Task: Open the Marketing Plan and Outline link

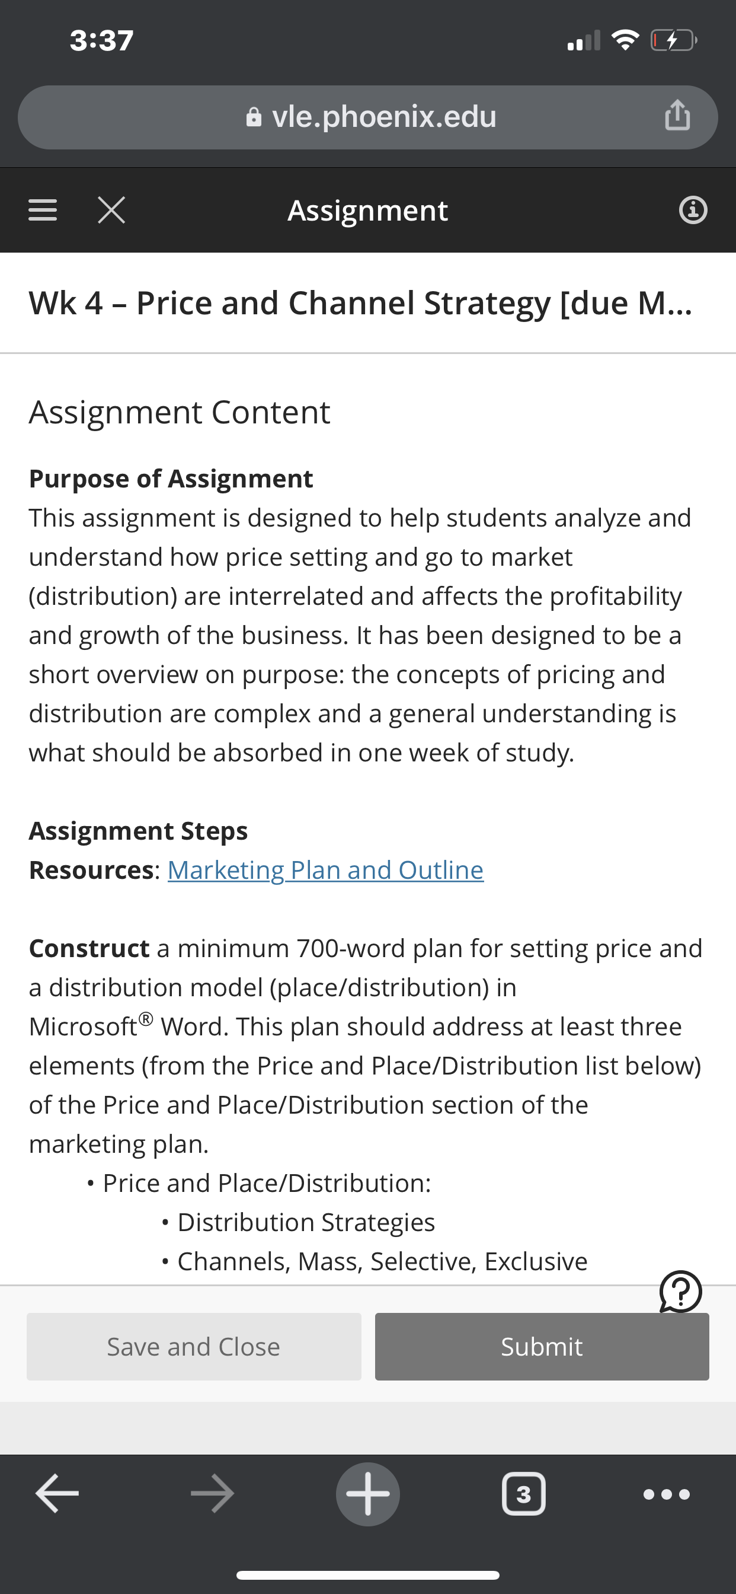Action: (x=325, y=869)
